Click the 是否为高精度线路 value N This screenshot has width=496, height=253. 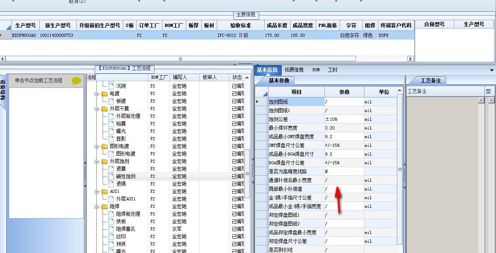(344, 171)
